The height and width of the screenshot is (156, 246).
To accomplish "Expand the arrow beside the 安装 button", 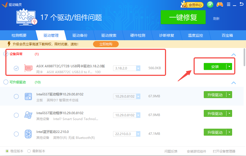I will pos(229,67).
